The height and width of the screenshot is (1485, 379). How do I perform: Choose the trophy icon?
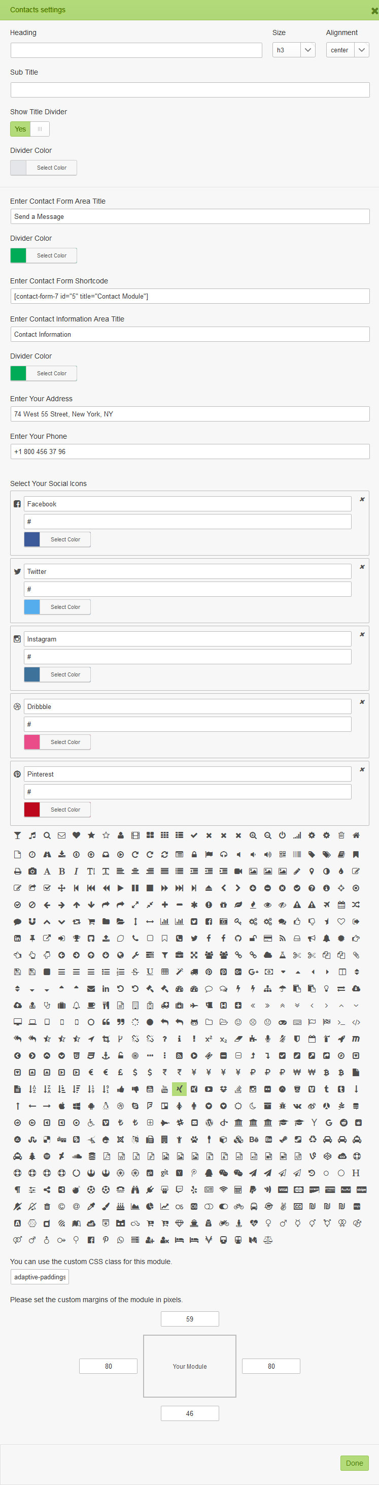pos(76,938)
